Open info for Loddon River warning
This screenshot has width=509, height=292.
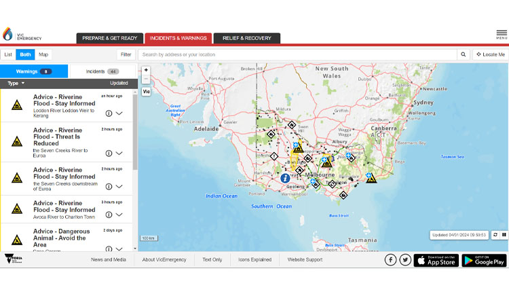pos(109,113)
